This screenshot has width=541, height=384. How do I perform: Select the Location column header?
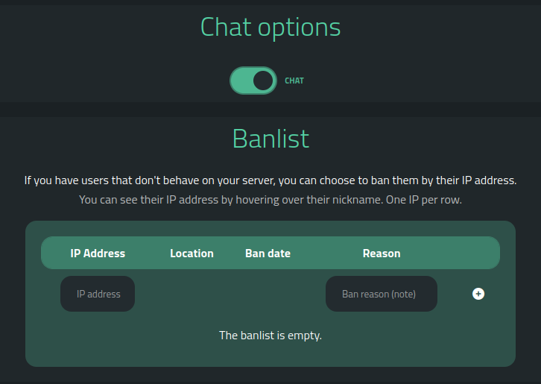click(x=192, y=254)
